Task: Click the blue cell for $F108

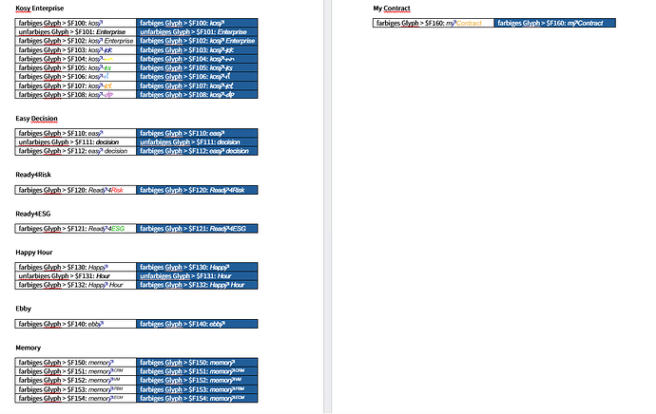Action: [197, 94]
